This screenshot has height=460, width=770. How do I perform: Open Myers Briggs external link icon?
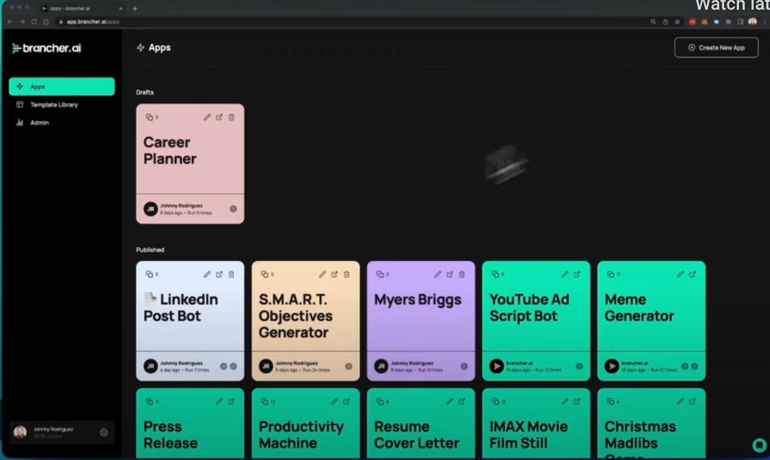click(x=450, y=275)
